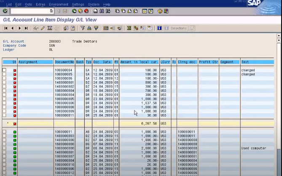Tick checkbox for document 1400000003

point(4,136)
